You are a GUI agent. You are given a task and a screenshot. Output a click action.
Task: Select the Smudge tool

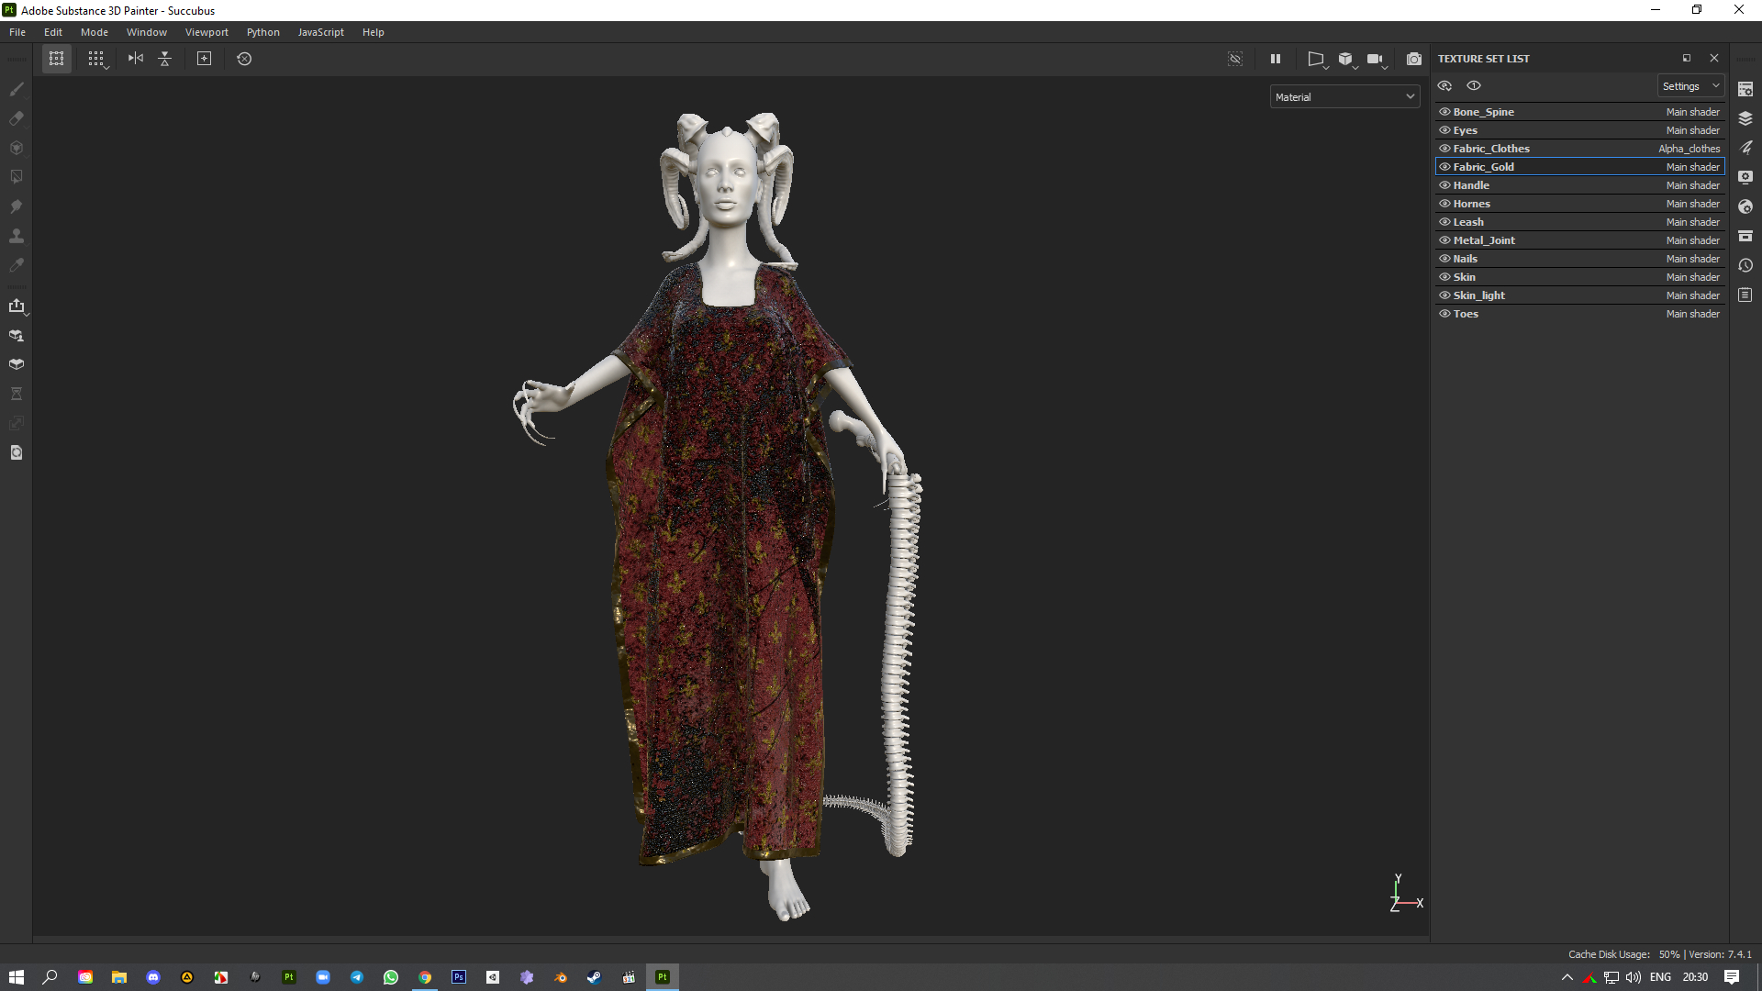tap(17, 206)
